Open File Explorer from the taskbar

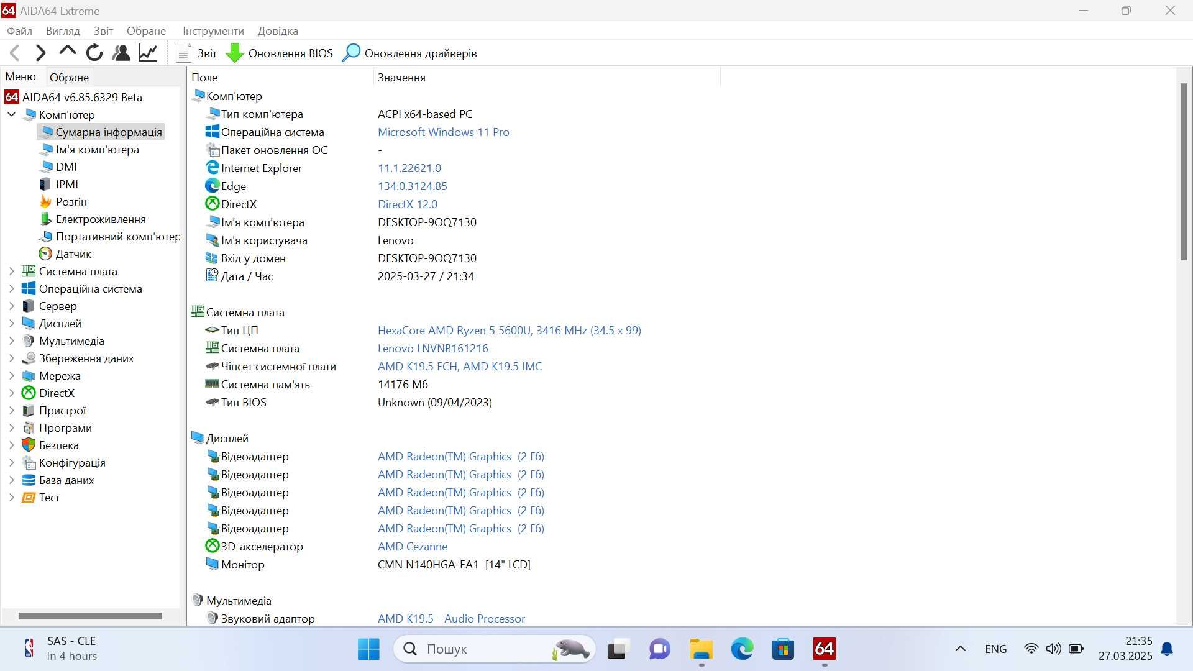[701, 649]
